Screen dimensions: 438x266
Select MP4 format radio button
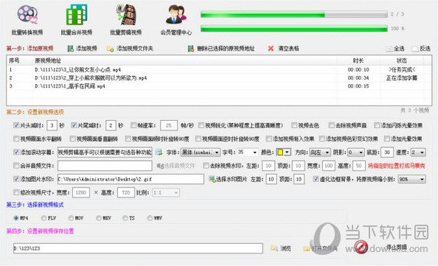[x=16, y=218]
